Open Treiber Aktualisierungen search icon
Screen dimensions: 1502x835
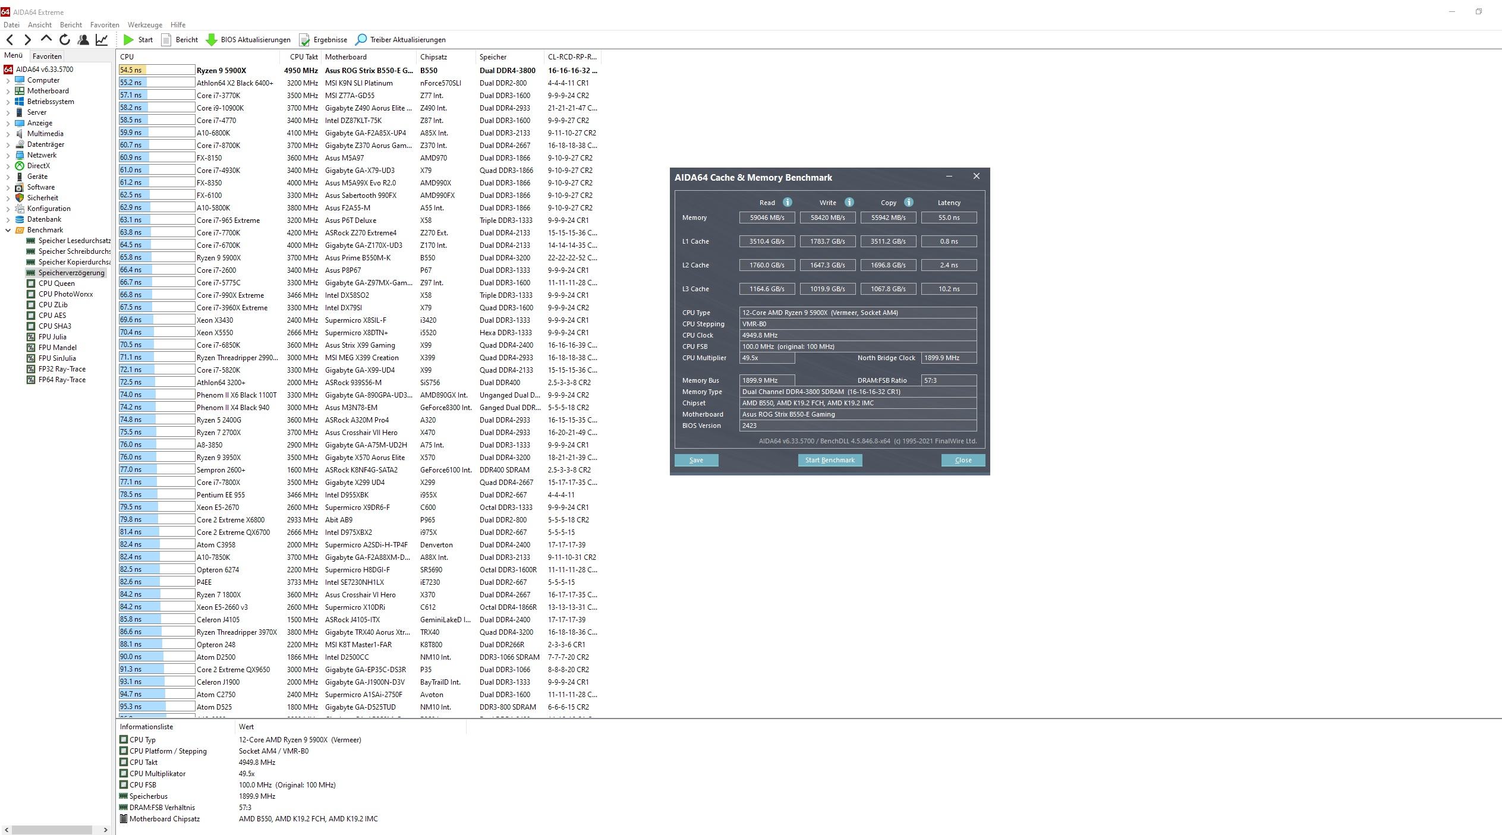(x=361, y=40)
